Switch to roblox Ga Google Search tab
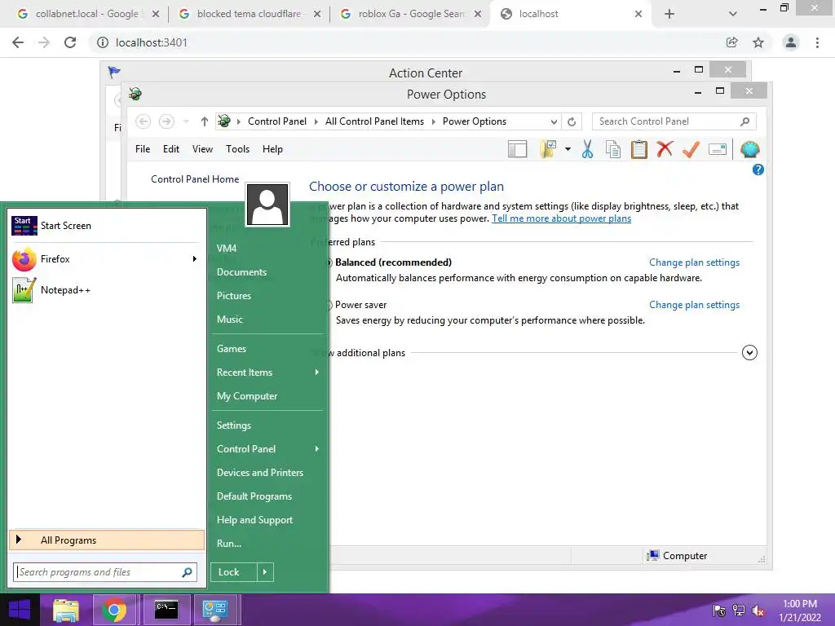The height and width of the screenshot is (626, 835). point(410,14)
